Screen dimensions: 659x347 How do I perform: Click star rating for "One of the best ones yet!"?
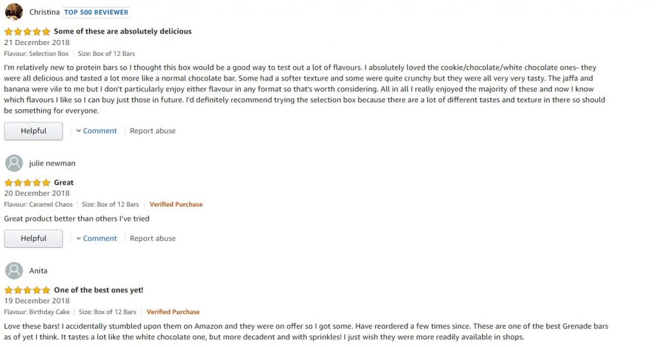tap(27, 290)
